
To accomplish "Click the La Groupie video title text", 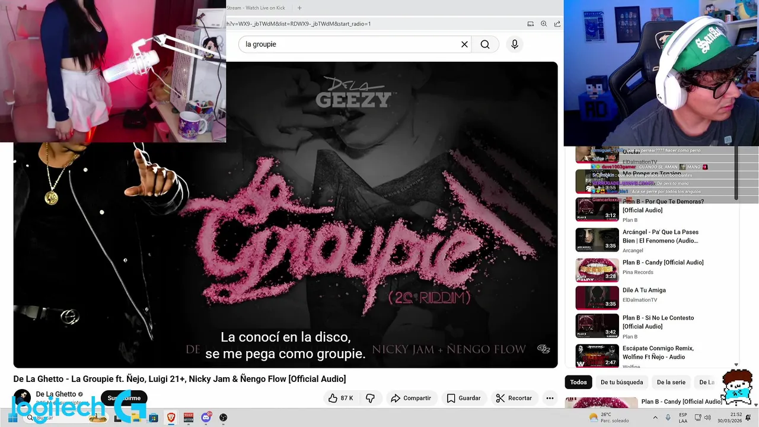I will pyautogui.click(x=180, y=379).
